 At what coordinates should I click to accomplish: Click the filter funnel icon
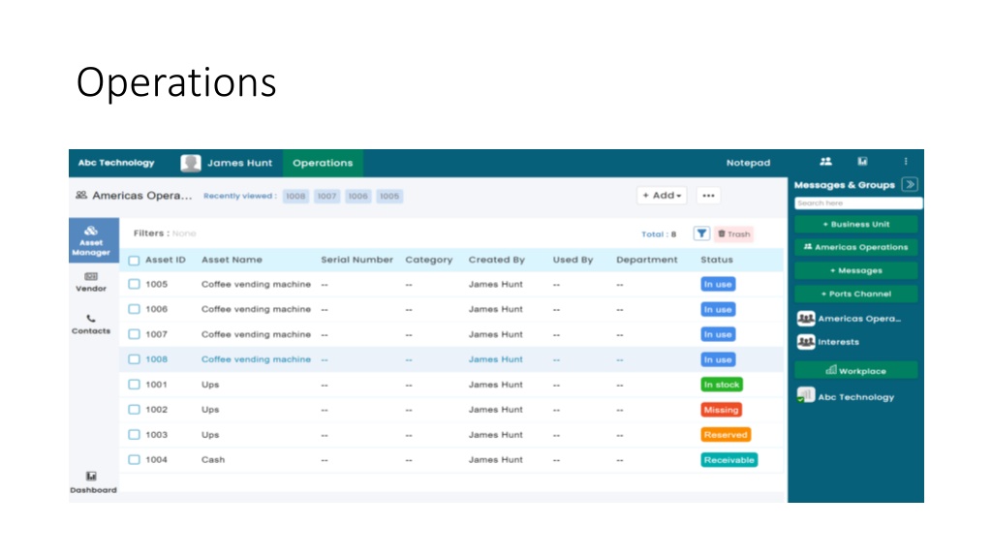point(701,233)
